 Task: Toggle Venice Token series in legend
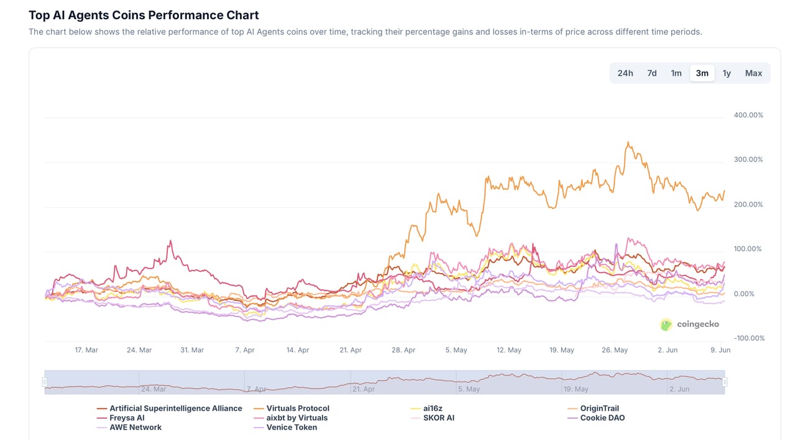285,427
